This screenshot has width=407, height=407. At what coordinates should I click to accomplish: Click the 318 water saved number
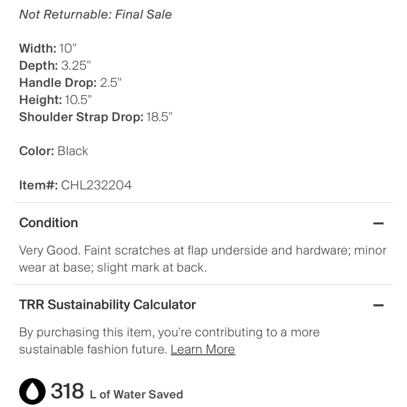(x=67, y=391)
